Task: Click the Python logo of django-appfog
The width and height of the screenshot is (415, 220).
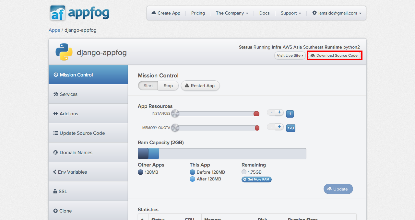Action: (64, 52)
